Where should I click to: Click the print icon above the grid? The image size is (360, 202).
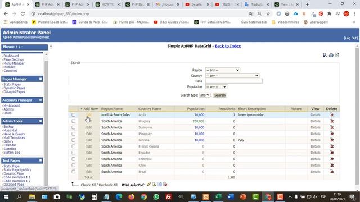331,55
